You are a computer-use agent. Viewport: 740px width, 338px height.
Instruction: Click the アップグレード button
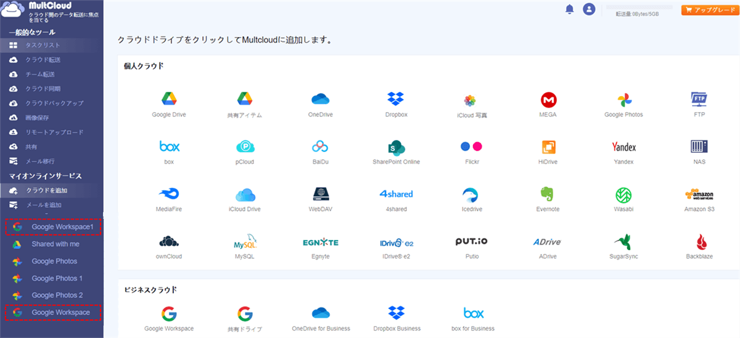tap(709, 10)
